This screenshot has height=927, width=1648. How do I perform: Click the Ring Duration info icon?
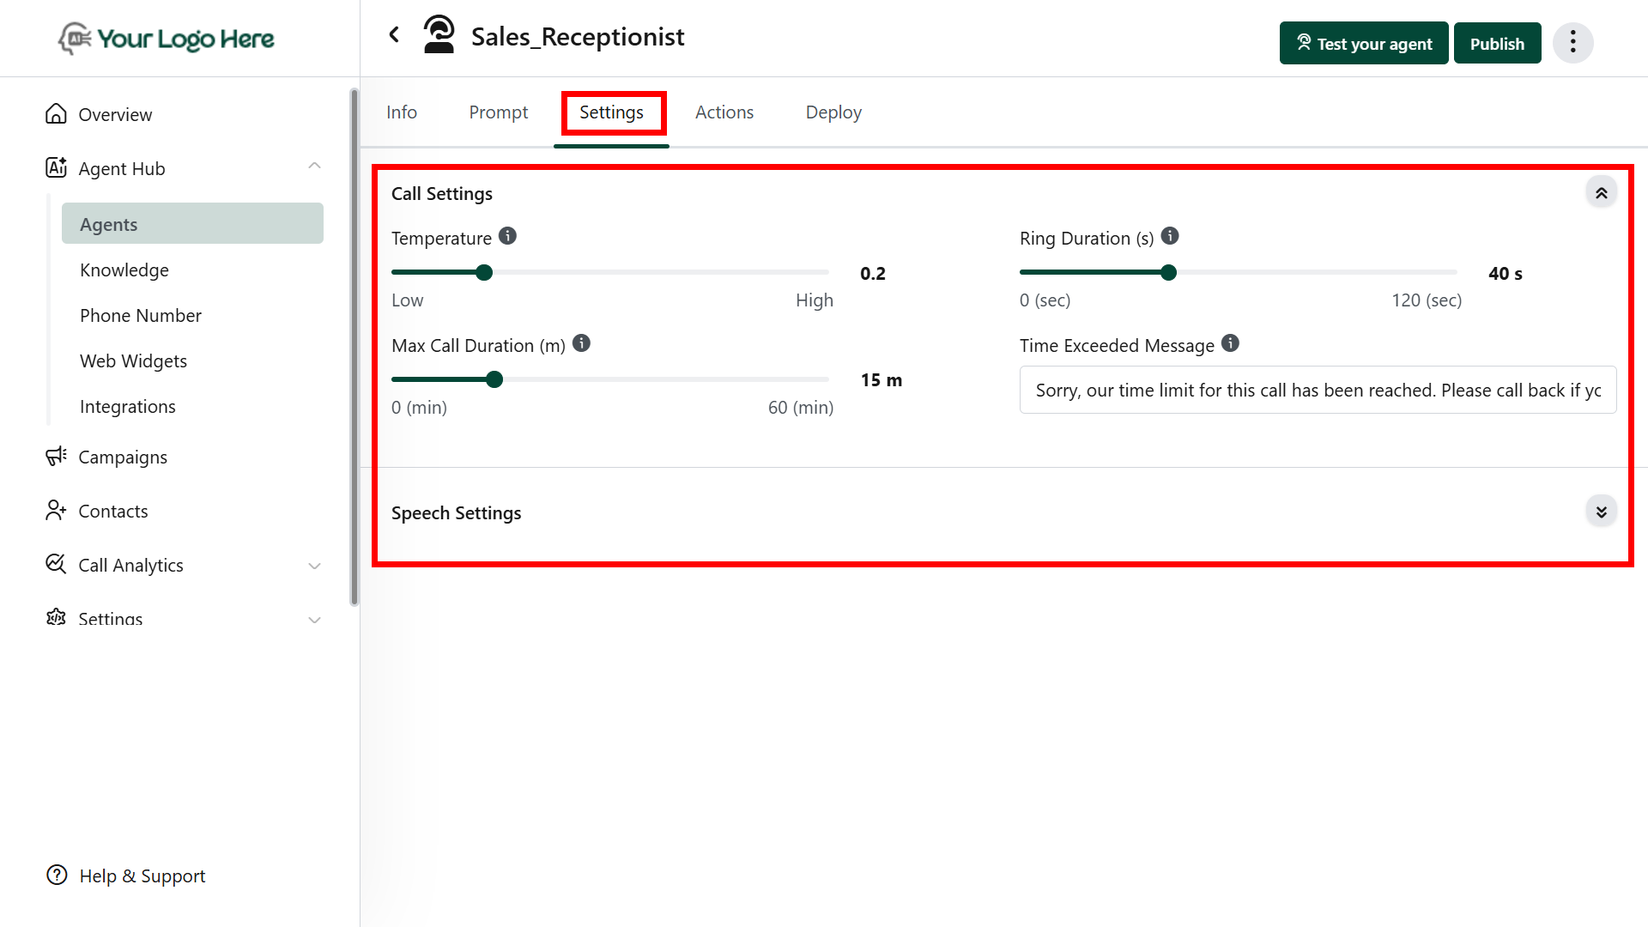[x=1170, y=236]
